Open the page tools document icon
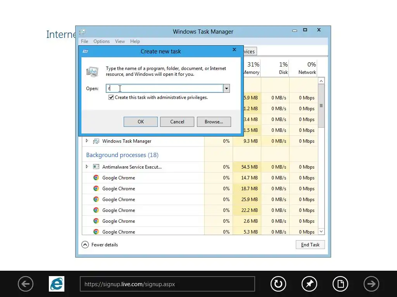Screen dimensions: 397x297 pyautogui.click(x=340, y=284)
